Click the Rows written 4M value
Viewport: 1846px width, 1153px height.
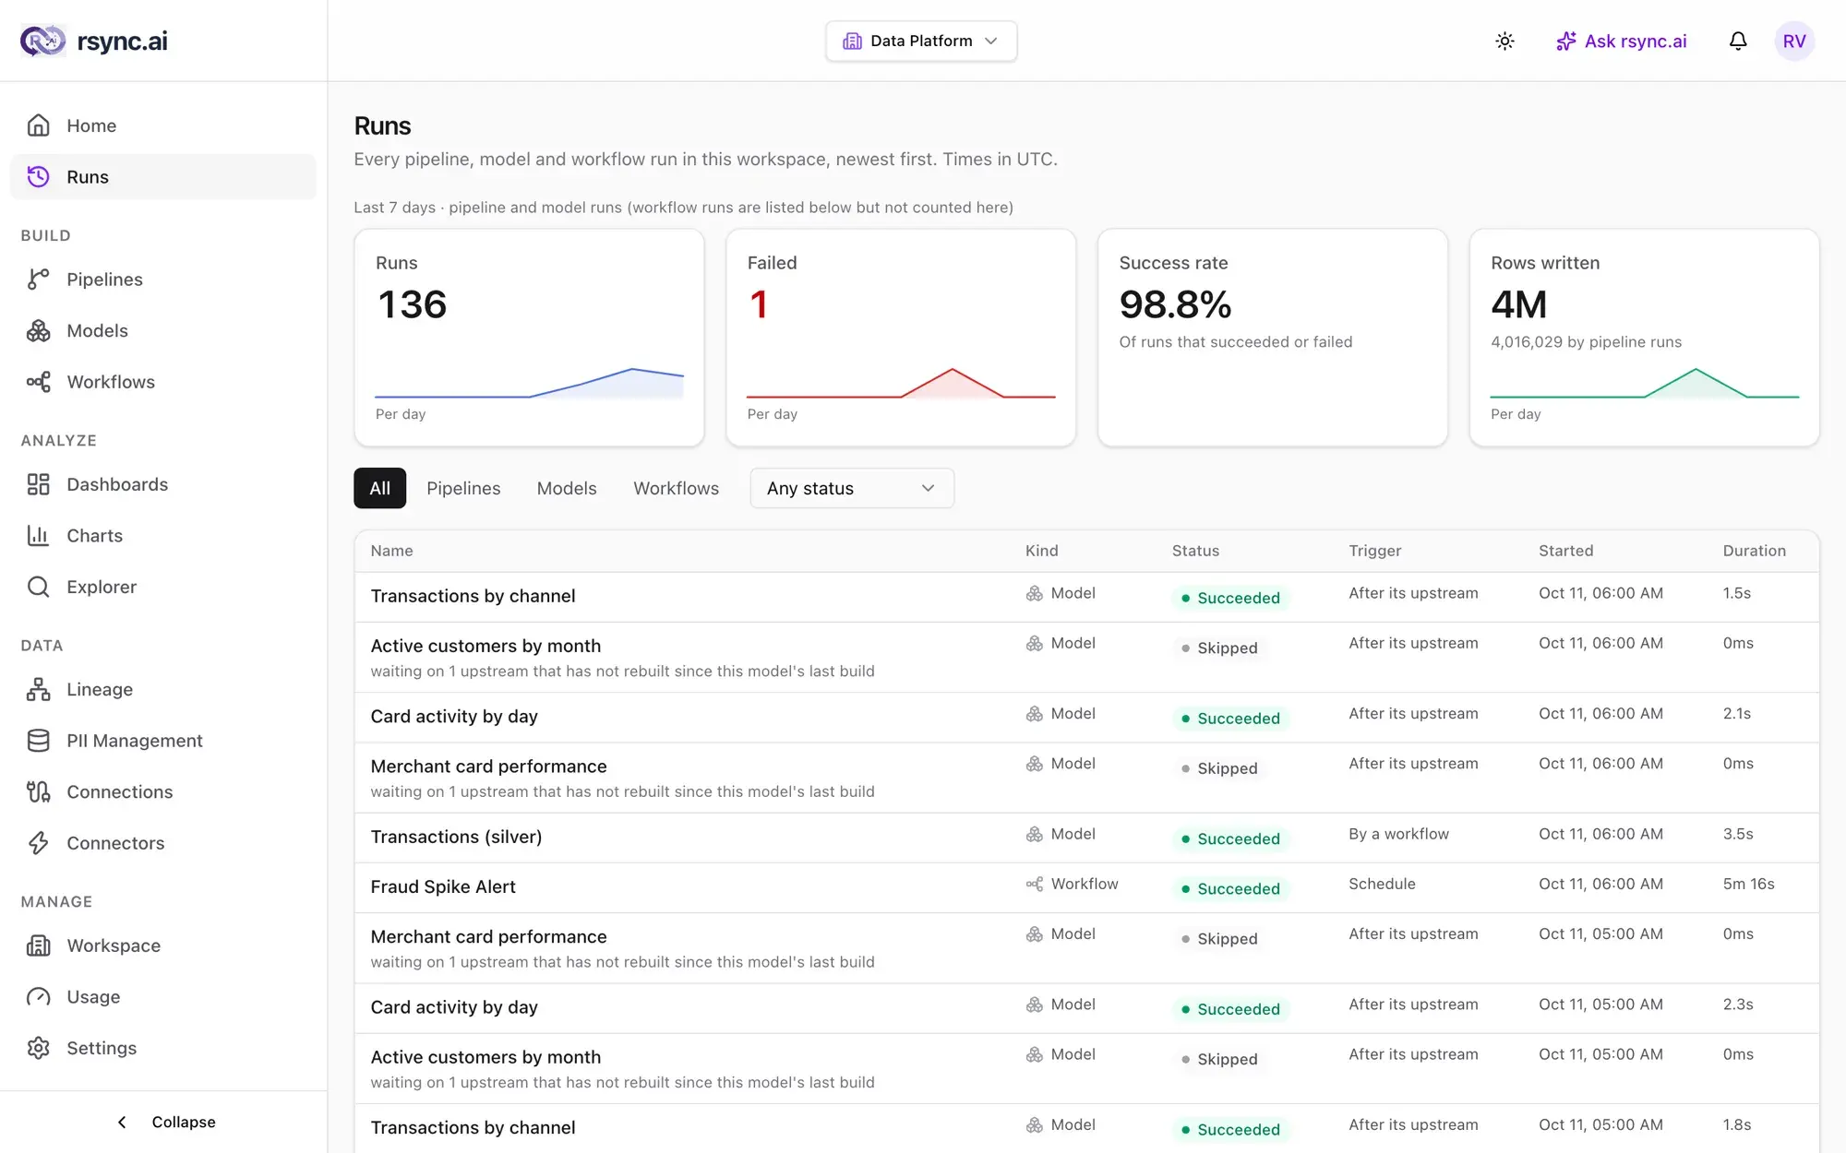click(x=1519, y=304)
